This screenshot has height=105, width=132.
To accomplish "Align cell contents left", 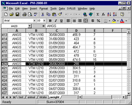I will point(68,21).
